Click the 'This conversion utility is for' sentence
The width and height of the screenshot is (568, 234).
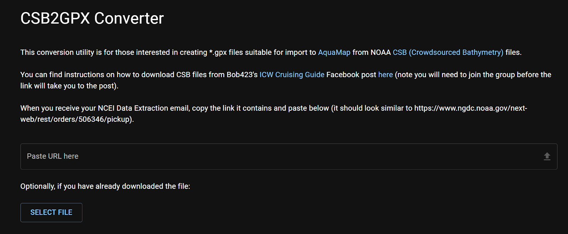click(271, 52)
